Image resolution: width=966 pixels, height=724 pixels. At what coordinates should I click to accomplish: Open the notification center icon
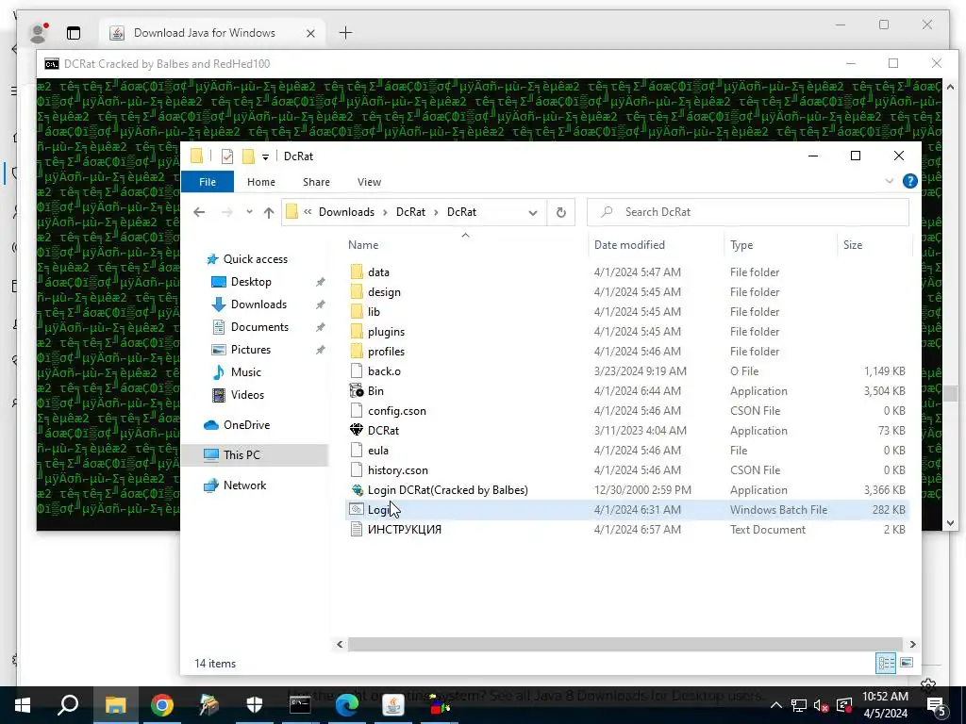(937, 705)
